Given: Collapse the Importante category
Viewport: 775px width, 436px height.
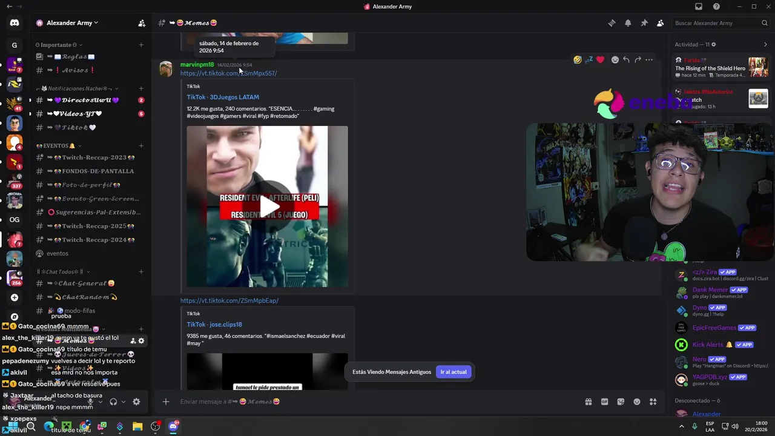Looking at the screenshot, I should (59, 45).
